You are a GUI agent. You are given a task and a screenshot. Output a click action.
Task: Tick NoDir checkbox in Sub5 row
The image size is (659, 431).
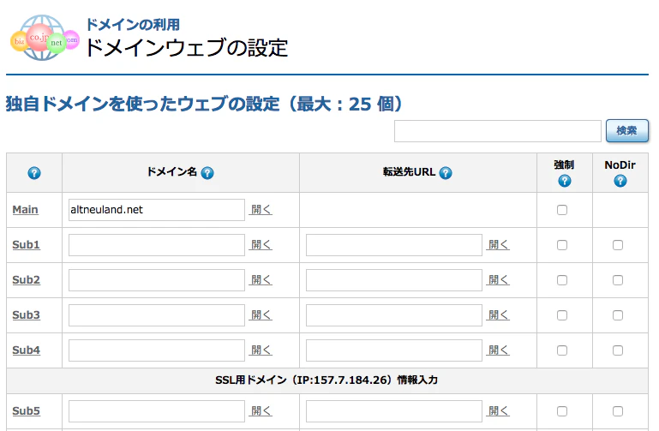coord(617,410)
